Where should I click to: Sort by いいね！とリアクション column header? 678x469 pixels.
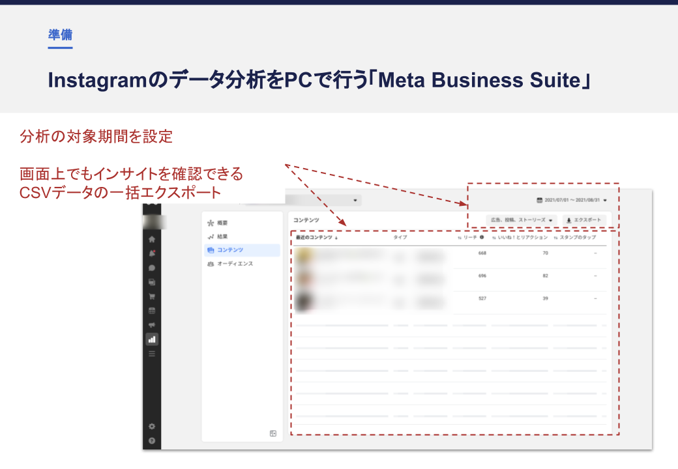click(x=520, y=238)
